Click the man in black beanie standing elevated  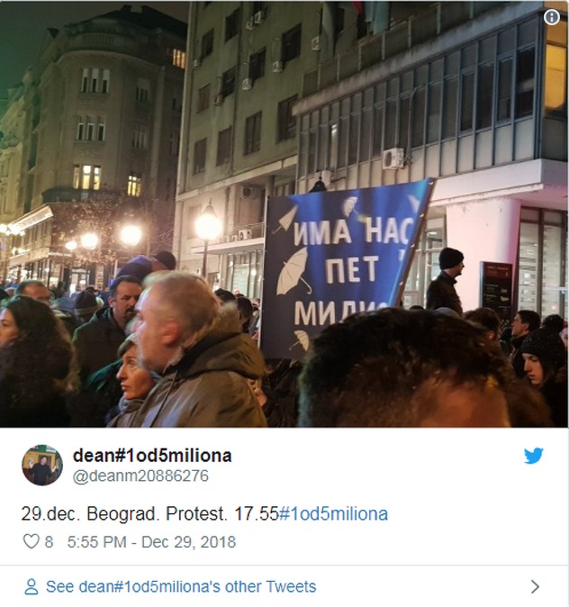446,281
